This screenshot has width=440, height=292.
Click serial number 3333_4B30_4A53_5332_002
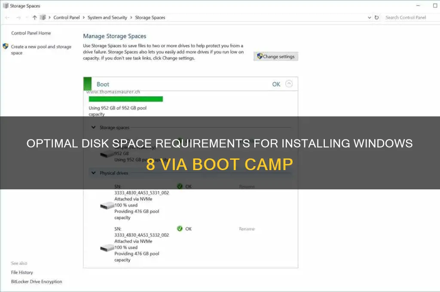click(x=142, y=235)
